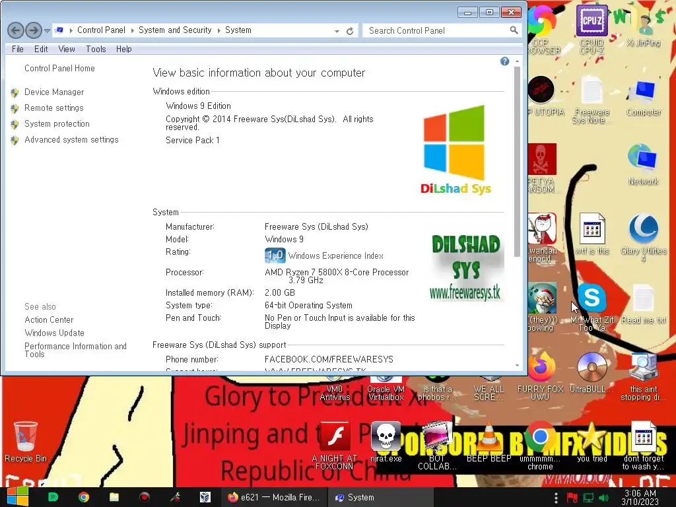Image resolution: width=676 pixels, height=507 pixels.
Task: Refresh the System page
Action: [x=350, y=31]
